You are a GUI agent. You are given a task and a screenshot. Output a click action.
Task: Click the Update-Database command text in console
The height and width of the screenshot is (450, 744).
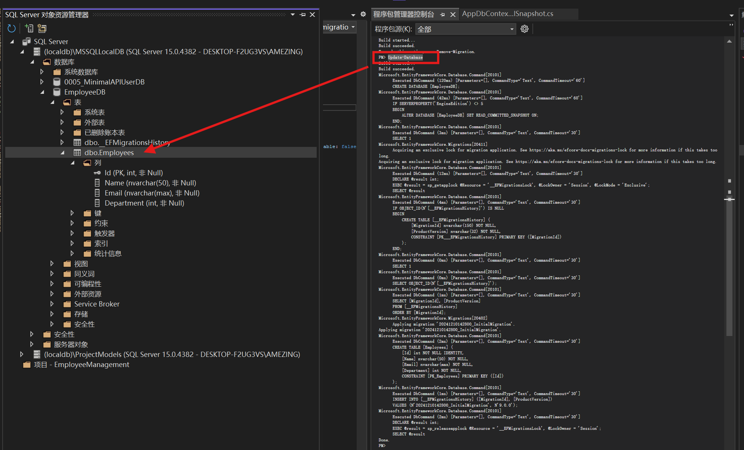[x=405, y=57]
